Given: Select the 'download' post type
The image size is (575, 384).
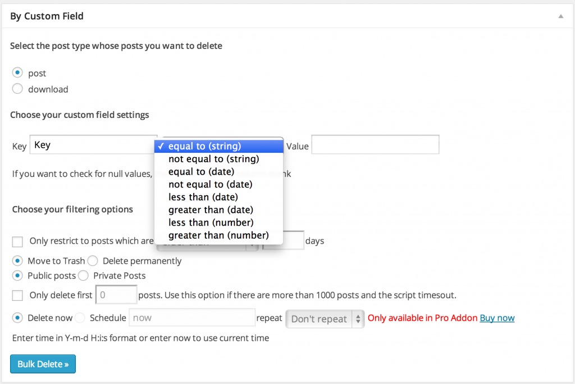Looking at the screenshot, I should click(x=17, y=89).
